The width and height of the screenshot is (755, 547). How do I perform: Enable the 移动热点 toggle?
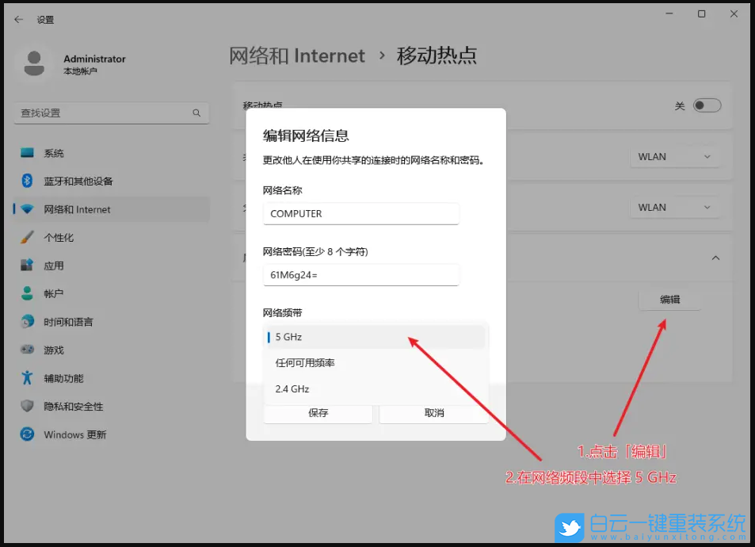(x=707, y=105)
